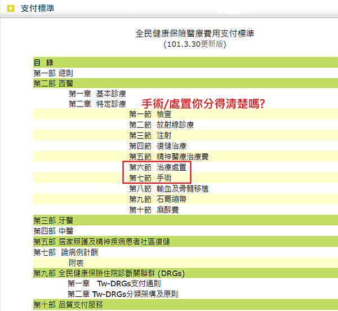The width and height of the screenshot is (338, 311).
Task: Click the title 全民健康保險醫療費用支付標準
Action: pos(195,33)
